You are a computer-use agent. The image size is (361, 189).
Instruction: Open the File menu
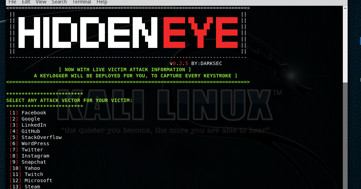point(12,2)
